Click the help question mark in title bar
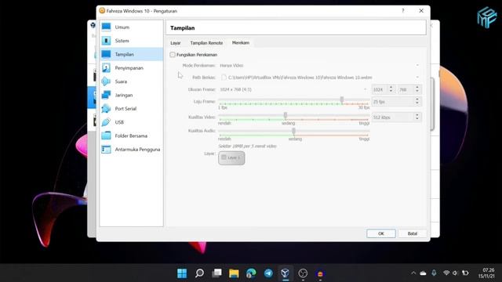Image resolution: width=502 pixels, height=282 pixels. click(402, 11)
